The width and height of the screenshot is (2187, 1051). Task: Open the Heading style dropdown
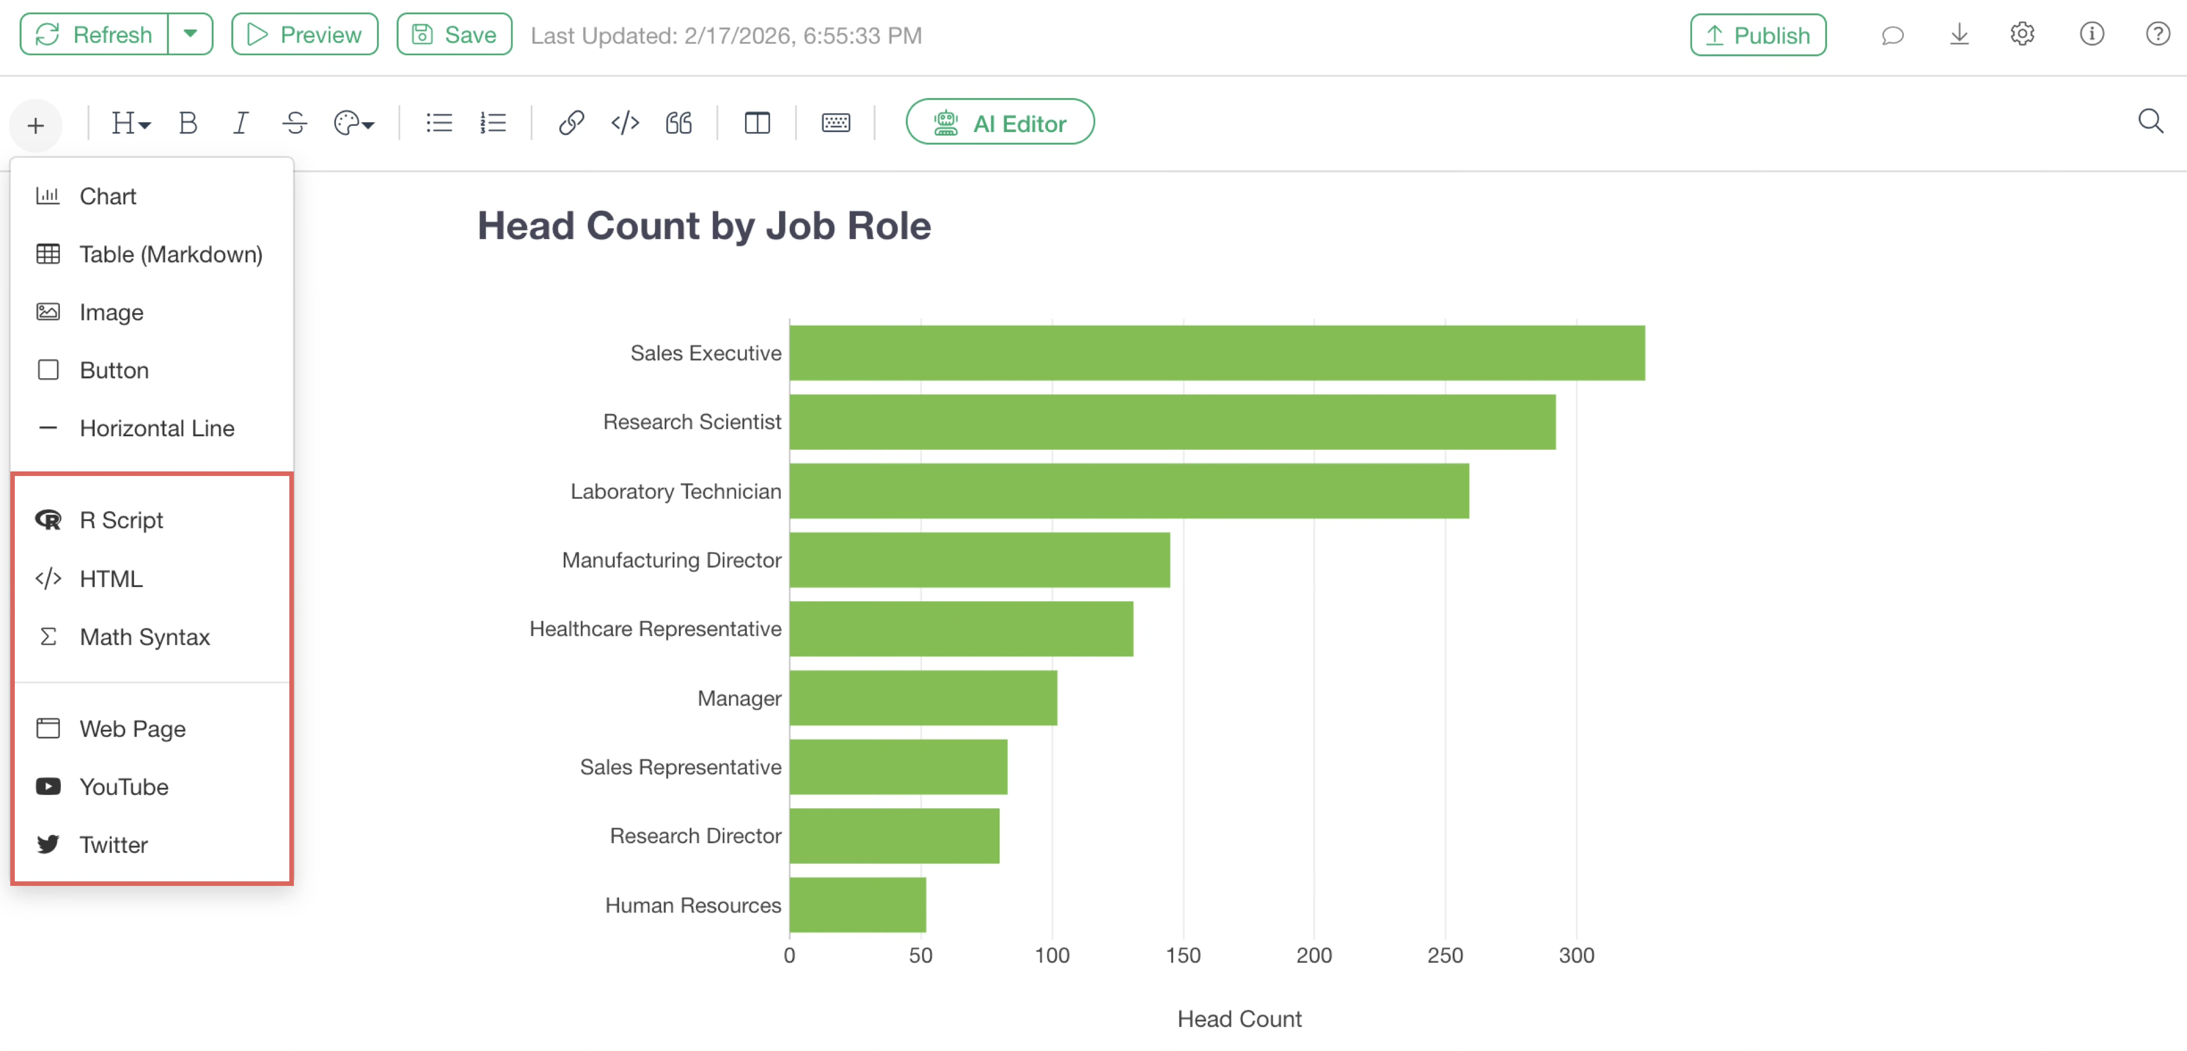(x=131, y=123)
